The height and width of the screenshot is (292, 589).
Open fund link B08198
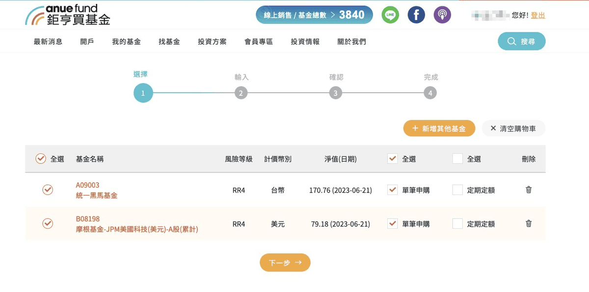pos(87,219)
